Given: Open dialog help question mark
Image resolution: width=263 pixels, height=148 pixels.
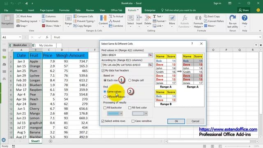Looking at the screenshot, I should pos(192,44).
